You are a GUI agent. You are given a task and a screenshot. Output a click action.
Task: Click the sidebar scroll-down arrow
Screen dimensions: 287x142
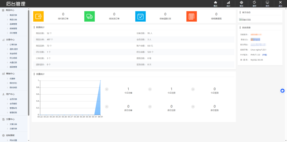(x=29, y=141)
